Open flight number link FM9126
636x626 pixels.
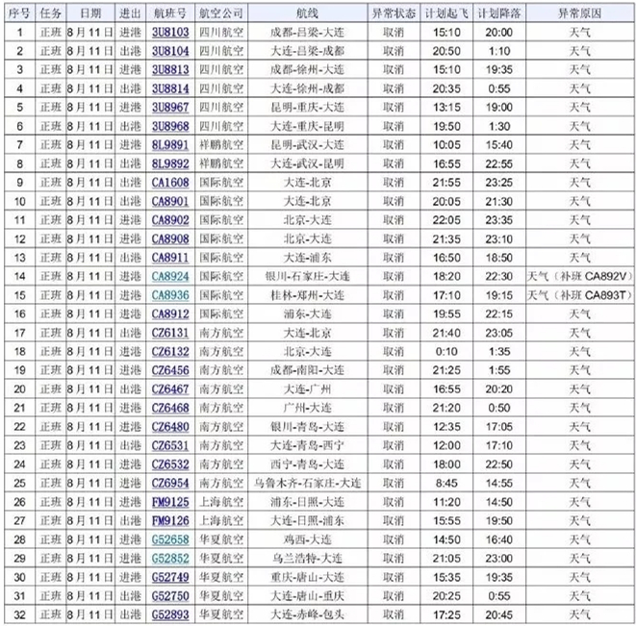tap(170, 520)
